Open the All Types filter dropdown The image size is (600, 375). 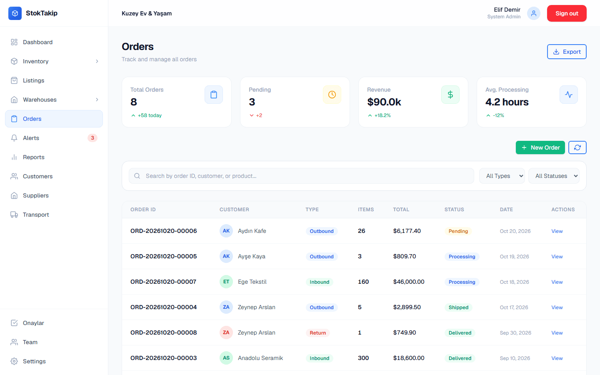click(x=502, y=176)
